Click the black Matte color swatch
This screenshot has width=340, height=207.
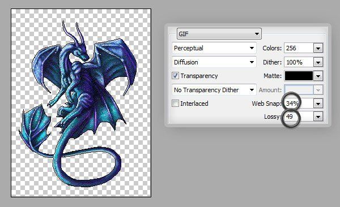tap(299, 76)
